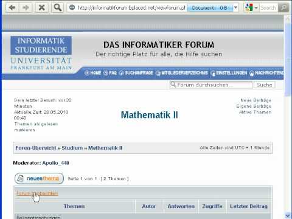Click into the browser Search box
Screen dimensions: 292x219
268,8
